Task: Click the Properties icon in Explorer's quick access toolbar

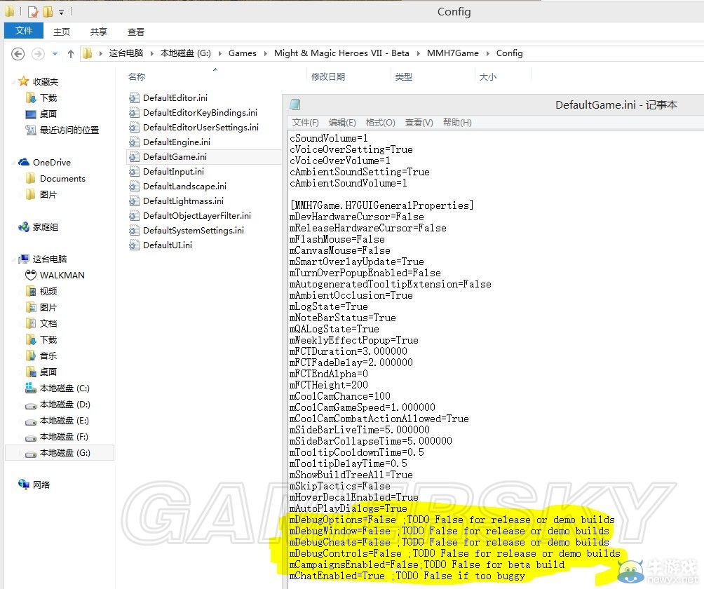Action: tap(33, 12)
